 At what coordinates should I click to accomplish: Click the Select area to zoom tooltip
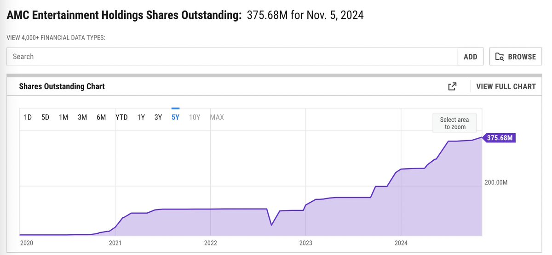tap(454, 123)
